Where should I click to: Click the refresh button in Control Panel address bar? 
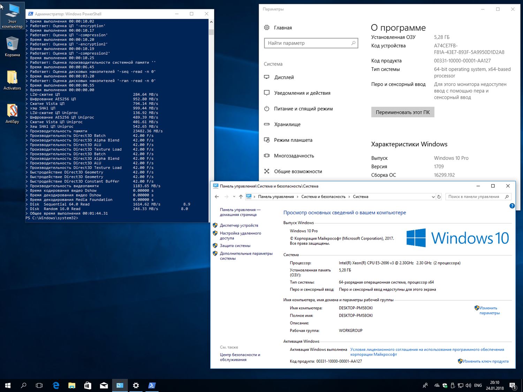click(x=439, y=197)
